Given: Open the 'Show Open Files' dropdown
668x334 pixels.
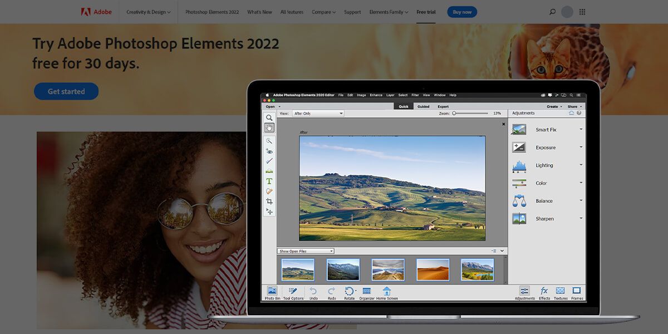Looking at the screenshot, I should coord(306,251).
